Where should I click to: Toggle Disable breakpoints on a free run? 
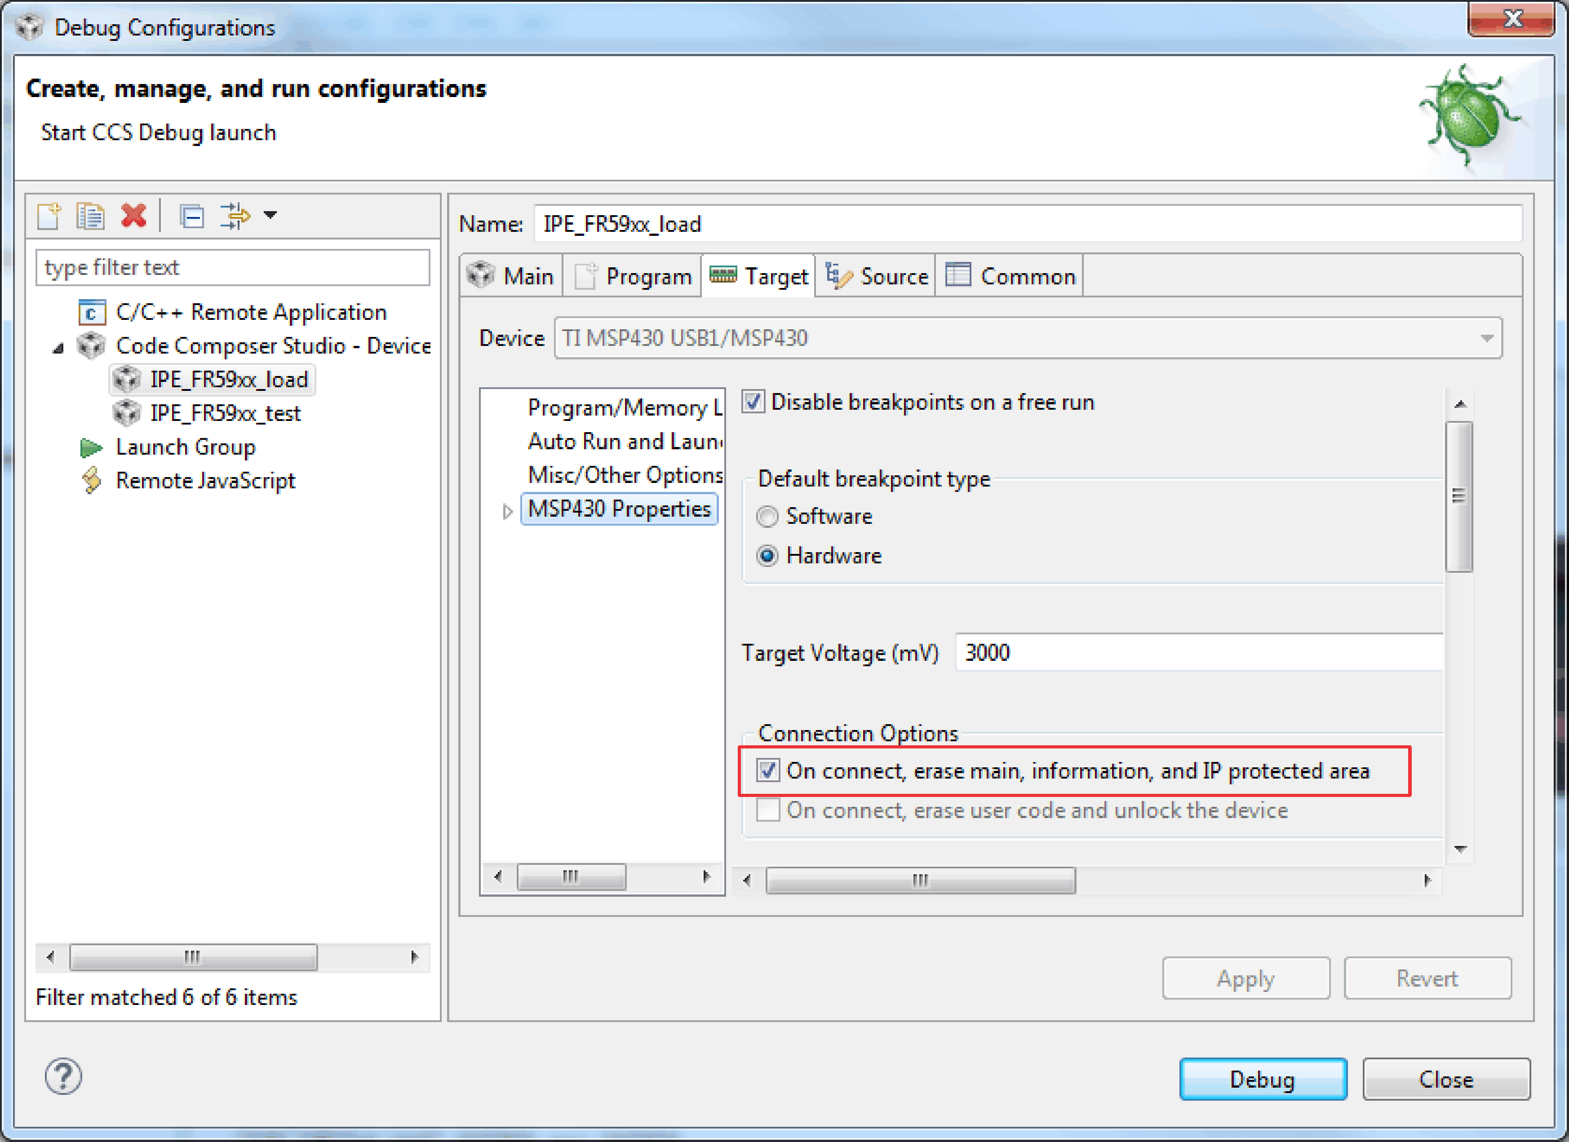[753, 402]
